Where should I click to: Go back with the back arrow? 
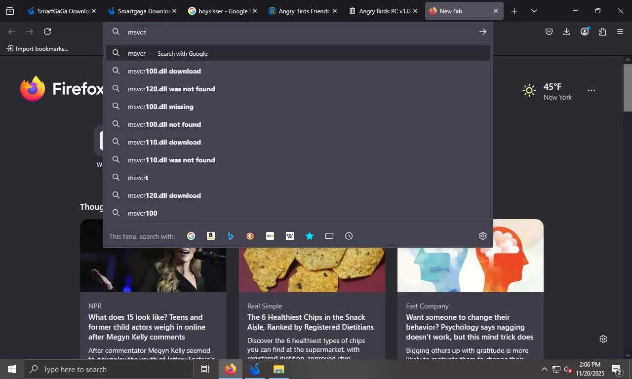[x=12, y=32]
